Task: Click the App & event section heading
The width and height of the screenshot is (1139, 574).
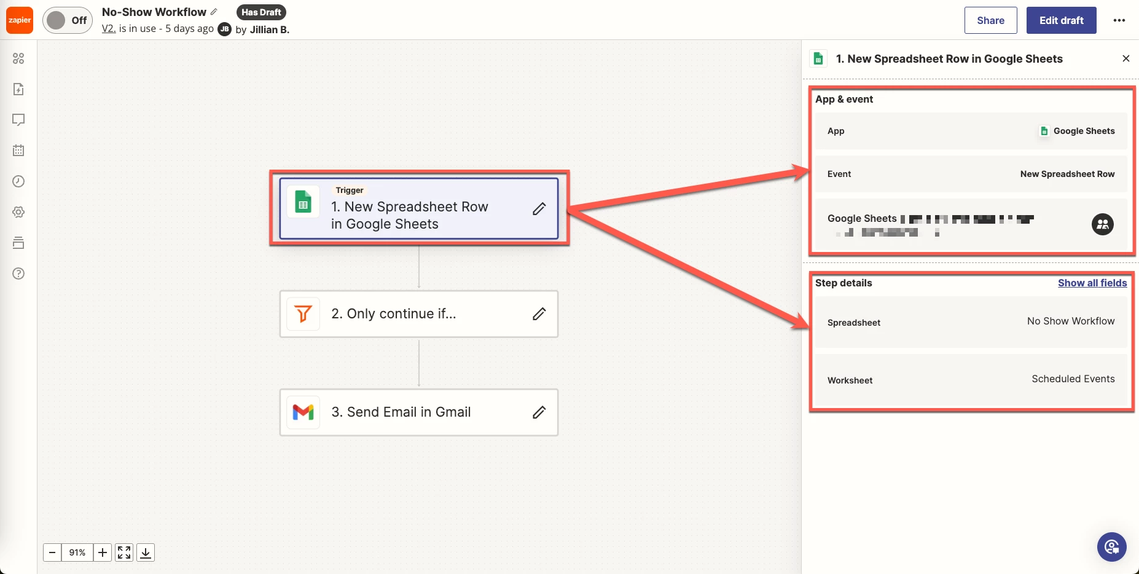Action: [x=844, y=99]
